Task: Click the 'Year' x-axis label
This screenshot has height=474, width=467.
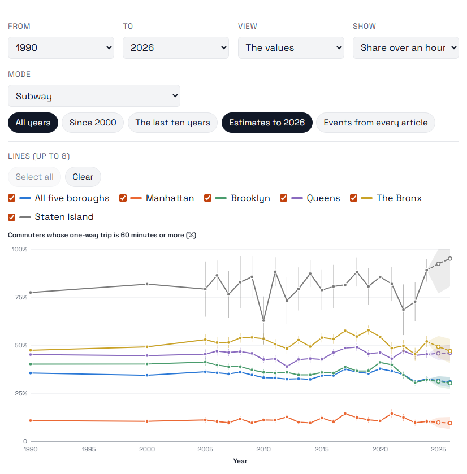Action: pos(240,461)
